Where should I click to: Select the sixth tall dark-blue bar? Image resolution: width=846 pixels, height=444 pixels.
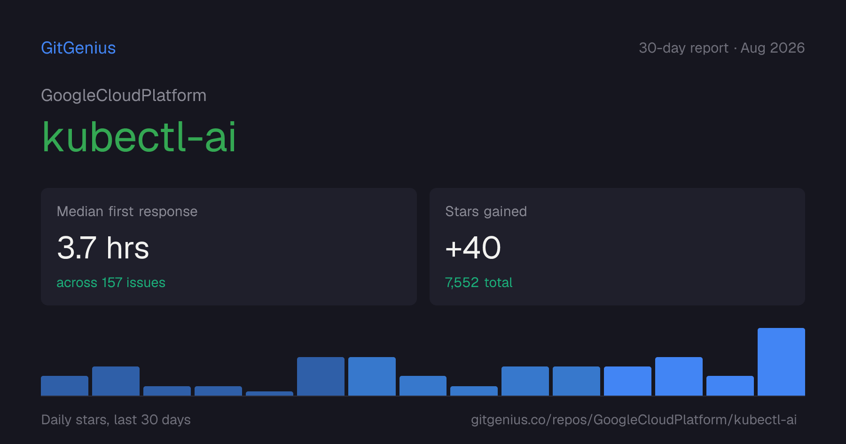[x=321, y=376]
